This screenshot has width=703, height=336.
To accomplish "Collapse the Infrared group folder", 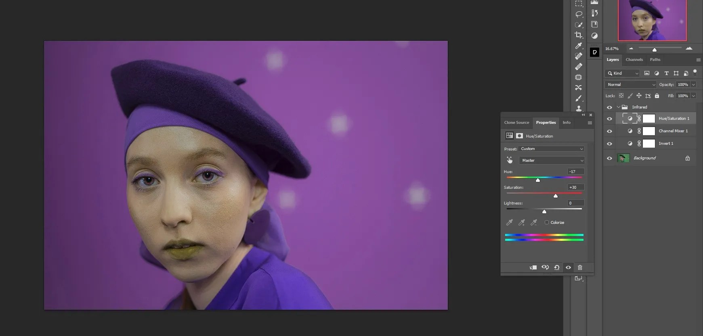I will [x=618, y=107].
